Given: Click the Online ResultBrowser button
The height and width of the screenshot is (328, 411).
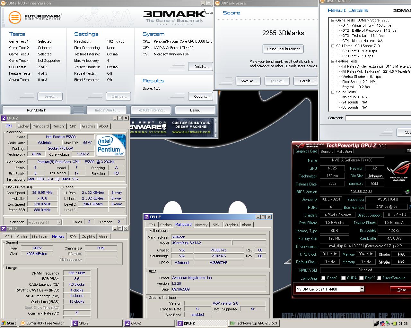Looking at the screenshot, I should (x=283, y=49).
